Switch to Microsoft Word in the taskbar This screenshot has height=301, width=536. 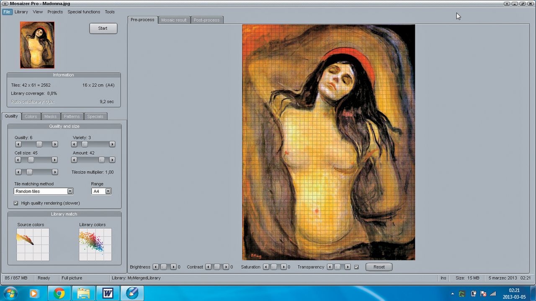108,294
